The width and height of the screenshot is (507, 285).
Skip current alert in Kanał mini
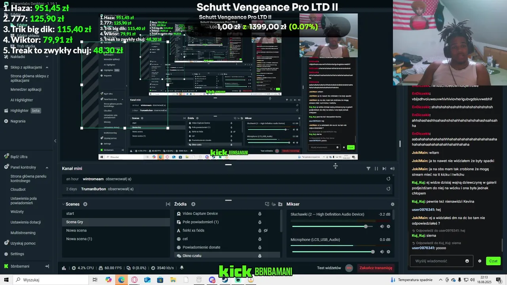tap(384, 169)
